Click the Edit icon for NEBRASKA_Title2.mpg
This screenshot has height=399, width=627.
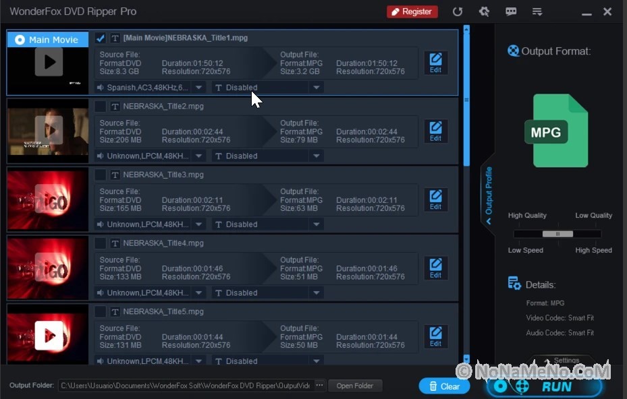click(x=435, y=131)
